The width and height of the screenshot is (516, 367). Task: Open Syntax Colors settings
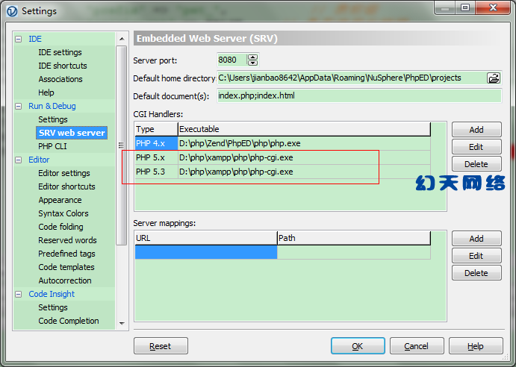pyautogui.click(x=63, y=213)
